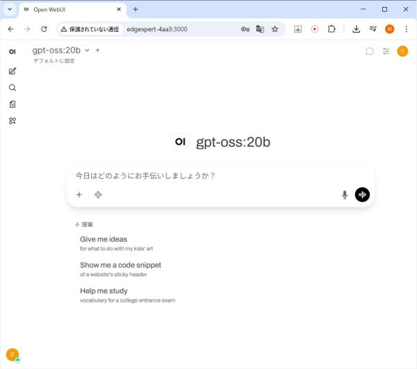
Task: Add another model with the plus beside model name
Action: [98, 50]
